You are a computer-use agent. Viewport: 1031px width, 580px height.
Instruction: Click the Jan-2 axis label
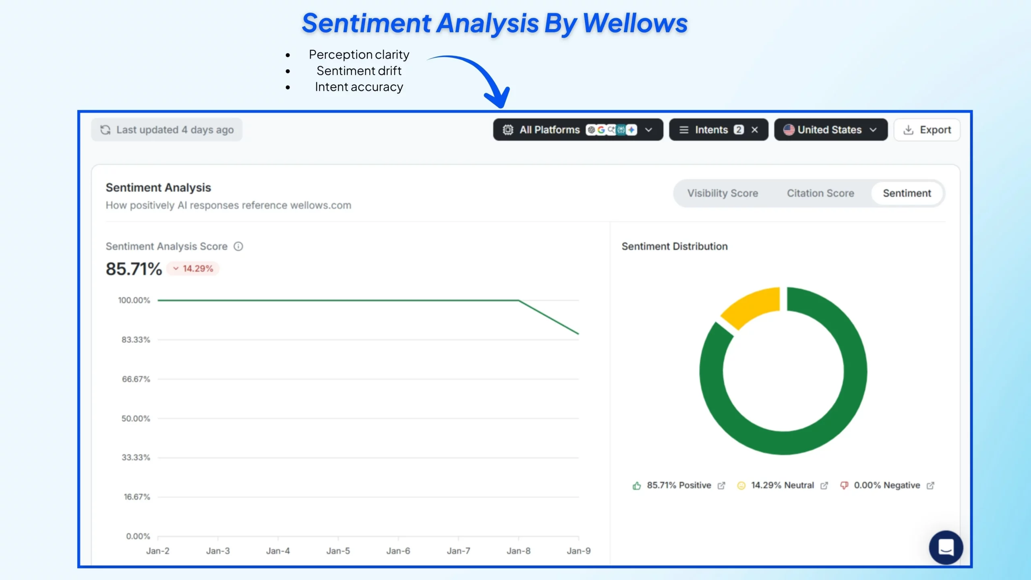pyautogui.click(x=157, y=551)
